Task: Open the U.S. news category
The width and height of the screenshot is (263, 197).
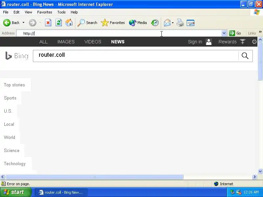Action: point(8,111)
